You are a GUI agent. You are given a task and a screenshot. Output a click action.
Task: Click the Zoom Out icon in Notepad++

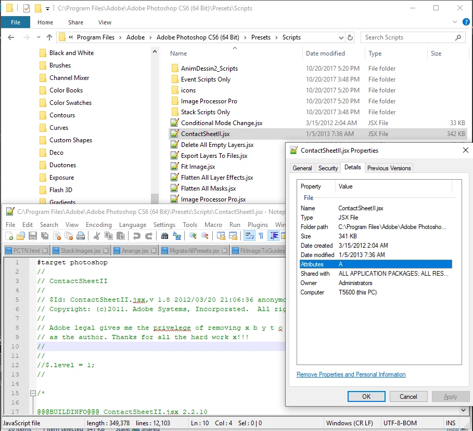pos(205,236)
